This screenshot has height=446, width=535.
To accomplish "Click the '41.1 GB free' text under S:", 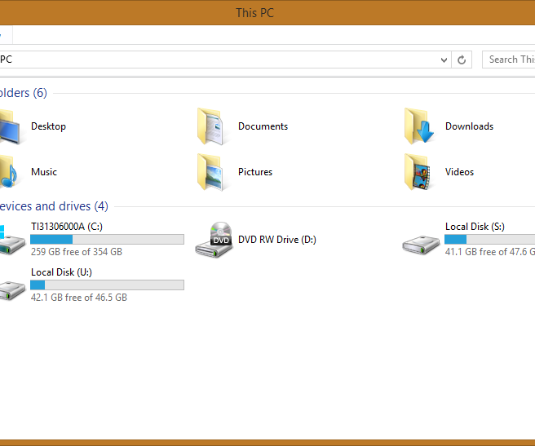I will 489,252.
